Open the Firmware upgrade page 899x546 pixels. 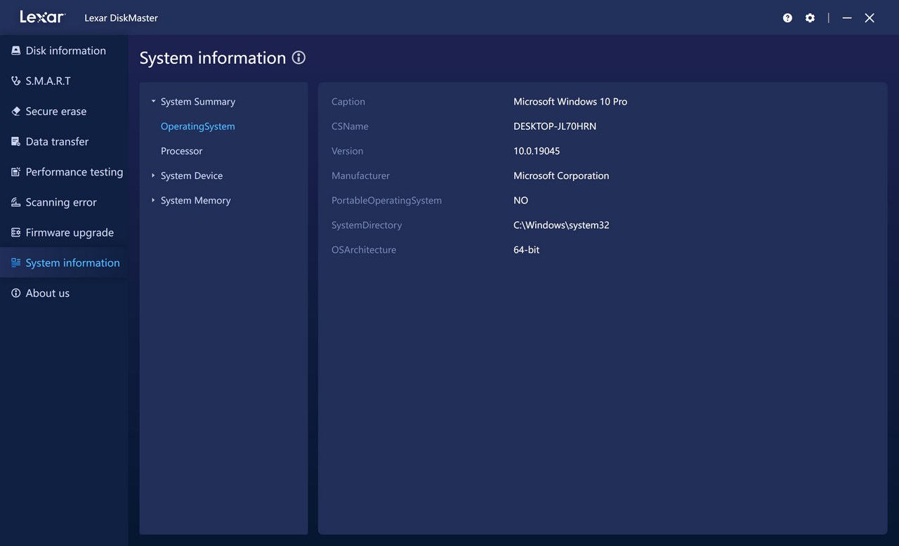coord(70,232)
